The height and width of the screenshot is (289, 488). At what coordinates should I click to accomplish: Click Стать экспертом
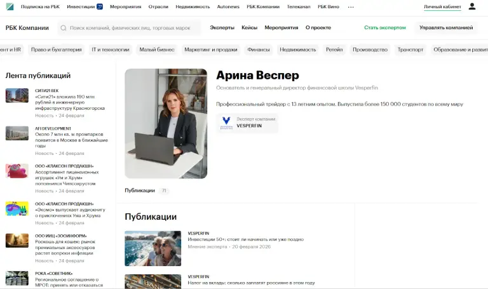pos(385,28)
